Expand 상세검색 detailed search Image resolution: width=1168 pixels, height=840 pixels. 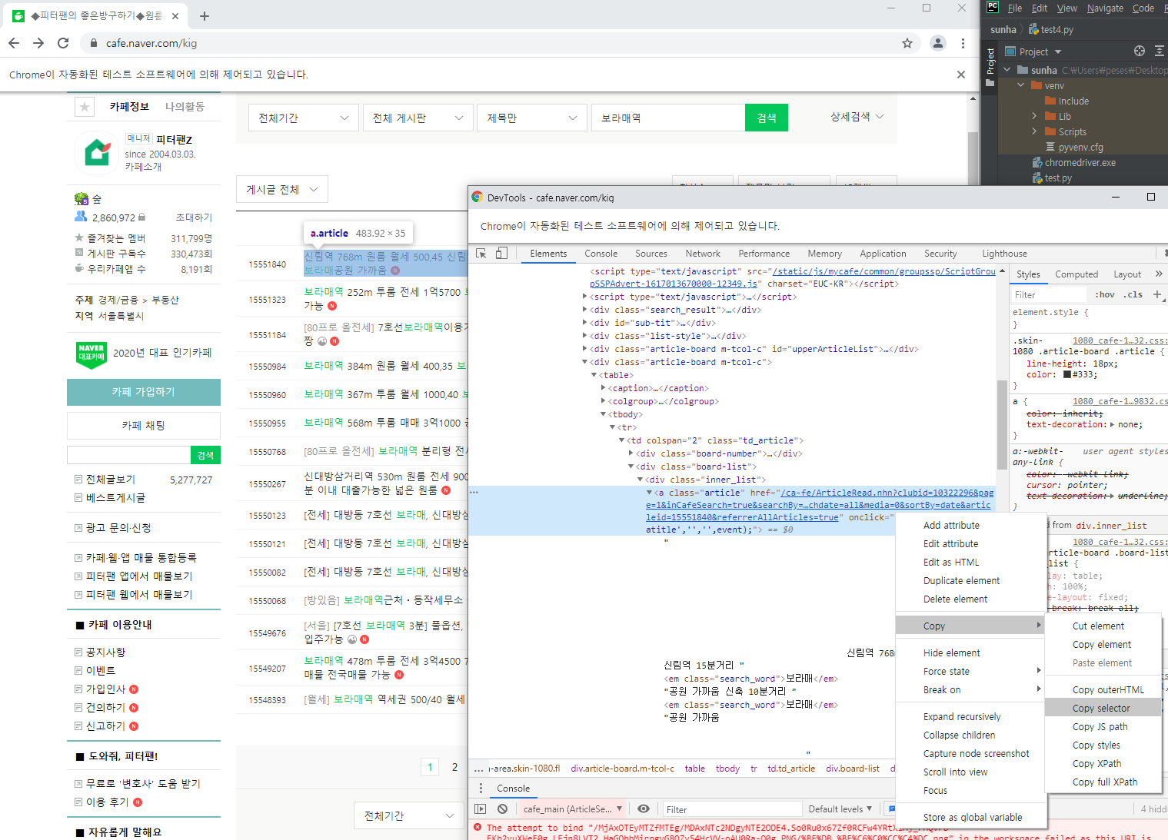(x=857, y=117)
